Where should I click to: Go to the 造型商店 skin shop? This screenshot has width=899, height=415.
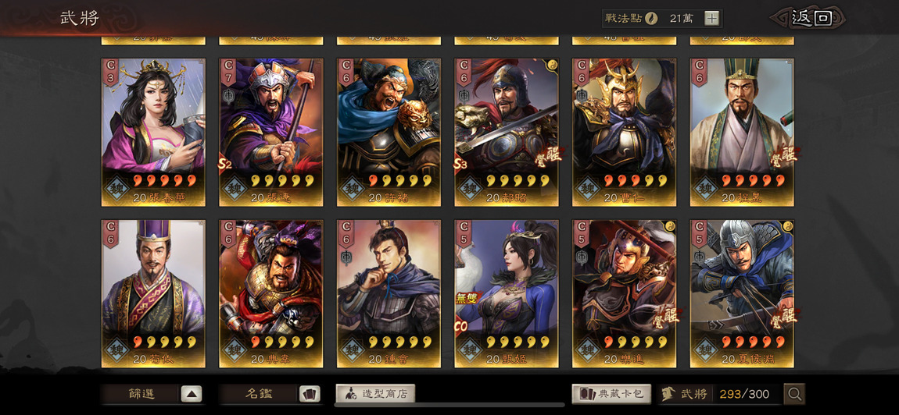pyautogui.click(x=375, y=394)
